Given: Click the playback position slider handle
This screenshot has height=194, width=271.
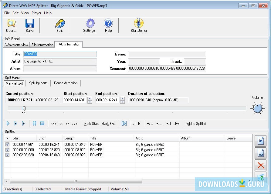Looking at the screenshot, I should point(24,108).
